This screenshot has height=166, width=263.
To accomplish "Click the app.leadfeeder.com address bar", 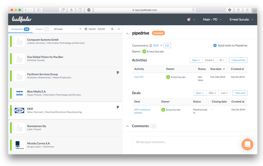I will [x=145, y=10].
